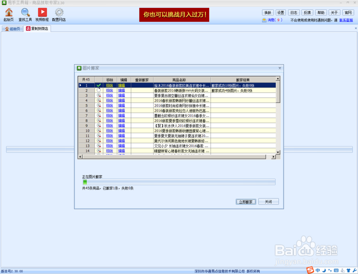Switch to the 复制到微店 tab
The height and width of the screenshot is (274, 358).
coord(37,28)
